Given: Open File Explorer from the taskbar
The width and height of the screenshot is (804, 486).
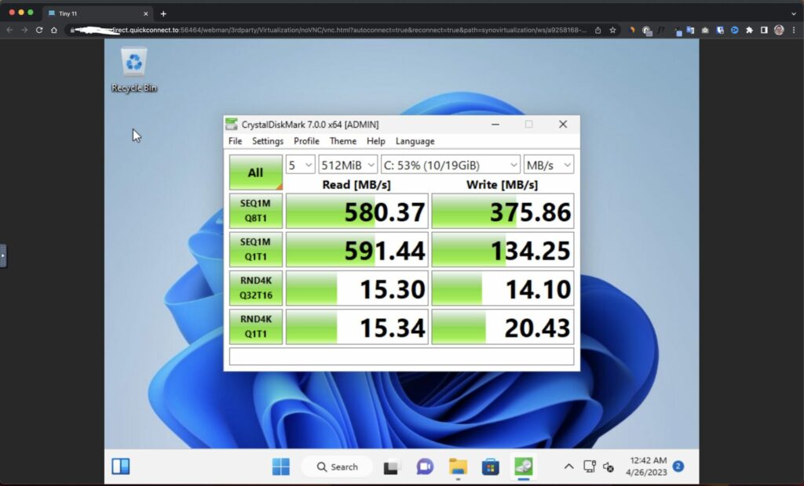Looking at the screenshot, I should pos(459,466).
